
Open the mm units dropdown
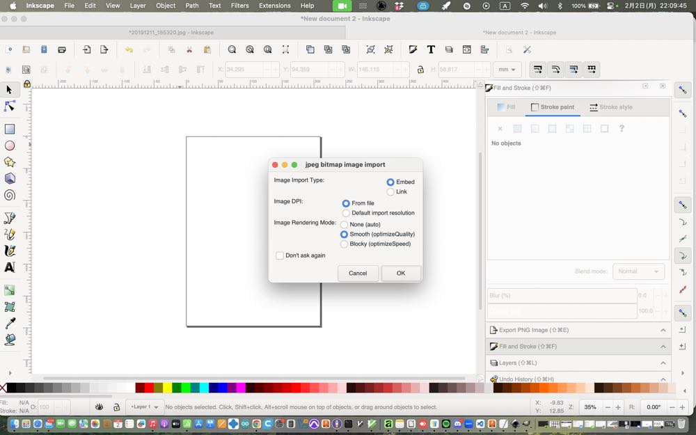pyautogui.click(x=507, y=70)
